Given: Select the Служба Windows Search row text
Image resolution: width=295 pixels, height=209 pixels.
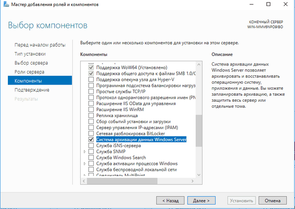Looking at the screenshot, I should pos(121,157).
